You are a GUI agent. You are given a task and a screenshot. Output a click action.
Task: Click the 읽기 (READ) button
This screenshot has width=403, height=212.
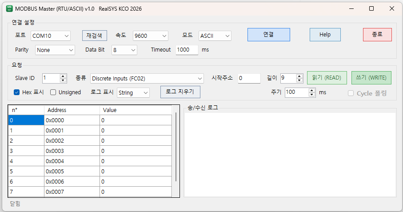click(x=327, y=78)
